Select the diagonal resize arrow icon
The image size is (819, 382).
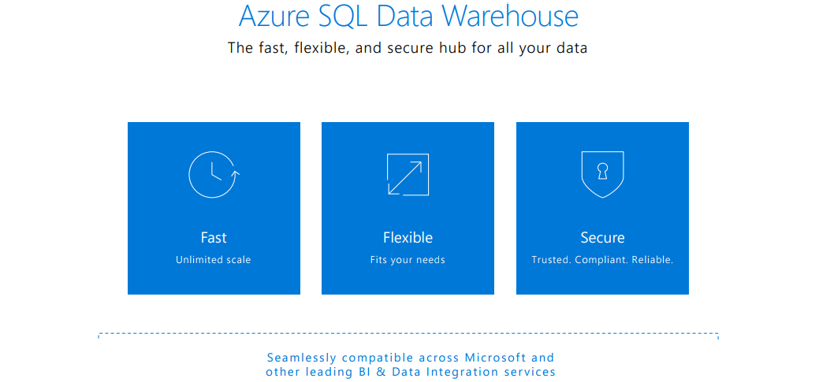pyautogui.click(x=408, y=174)
